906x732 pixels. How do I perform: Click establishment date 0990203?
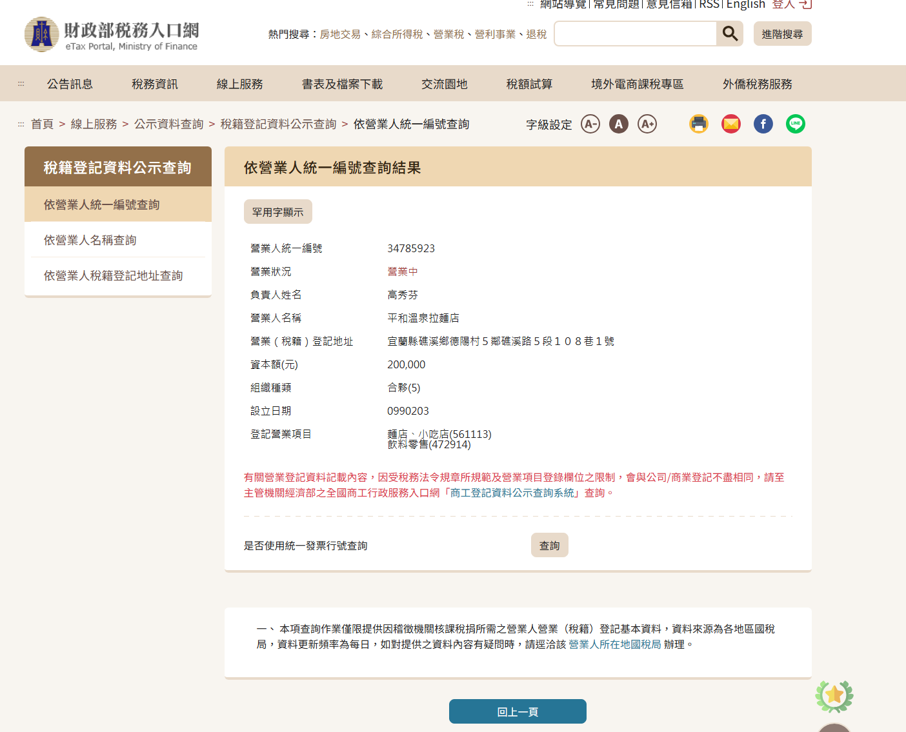coord(408,411)
